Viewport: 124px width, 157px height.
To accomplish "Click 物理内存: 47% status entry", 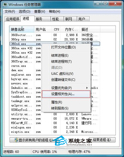I will click(79, 152).
